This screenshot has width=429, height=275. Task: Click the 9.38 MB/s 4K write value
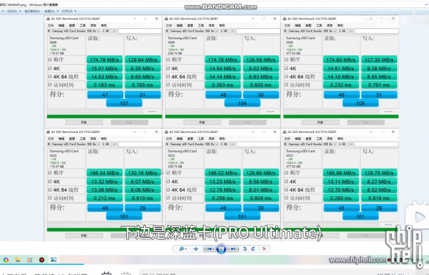[x=379, y=68]
